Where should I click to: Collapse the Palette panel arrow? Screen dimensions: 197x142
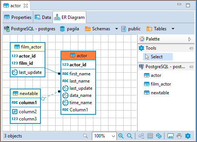tap(189, 39)
